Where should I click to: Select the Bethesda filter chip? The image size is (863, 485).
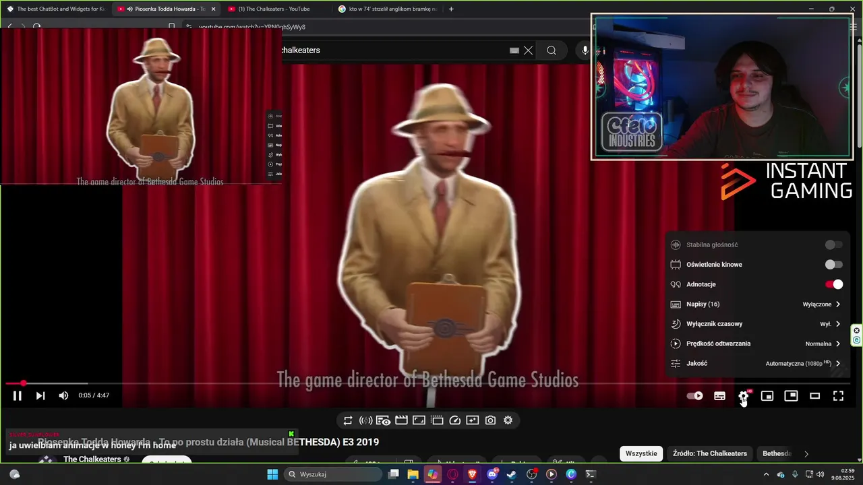(x=777, y=453)
